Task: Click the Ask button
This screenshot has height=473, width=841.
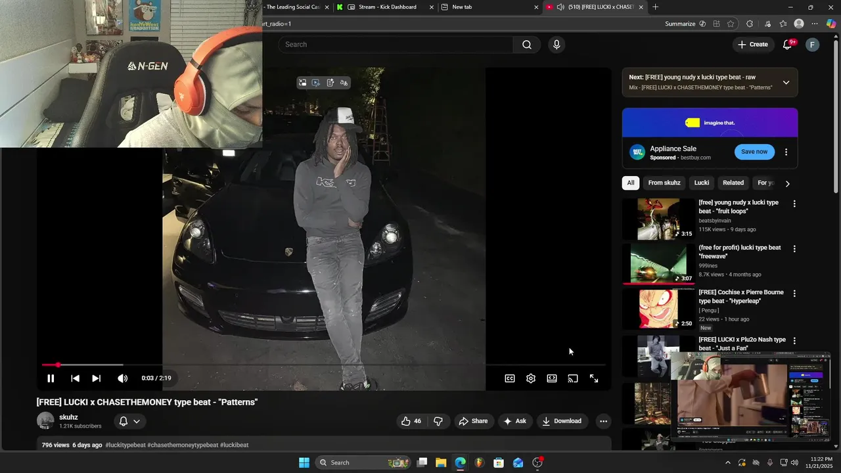Action: pos(514,421)
